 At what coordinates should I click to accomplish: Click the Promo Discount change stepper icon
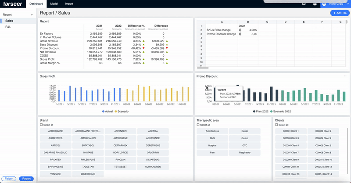click(240, 34)
